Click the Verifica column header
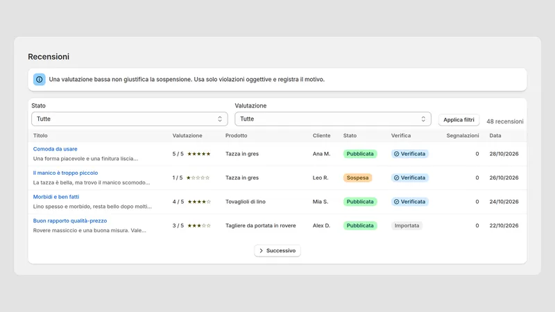The height and width of the screenshot is (312, 555). pos(401,135)
